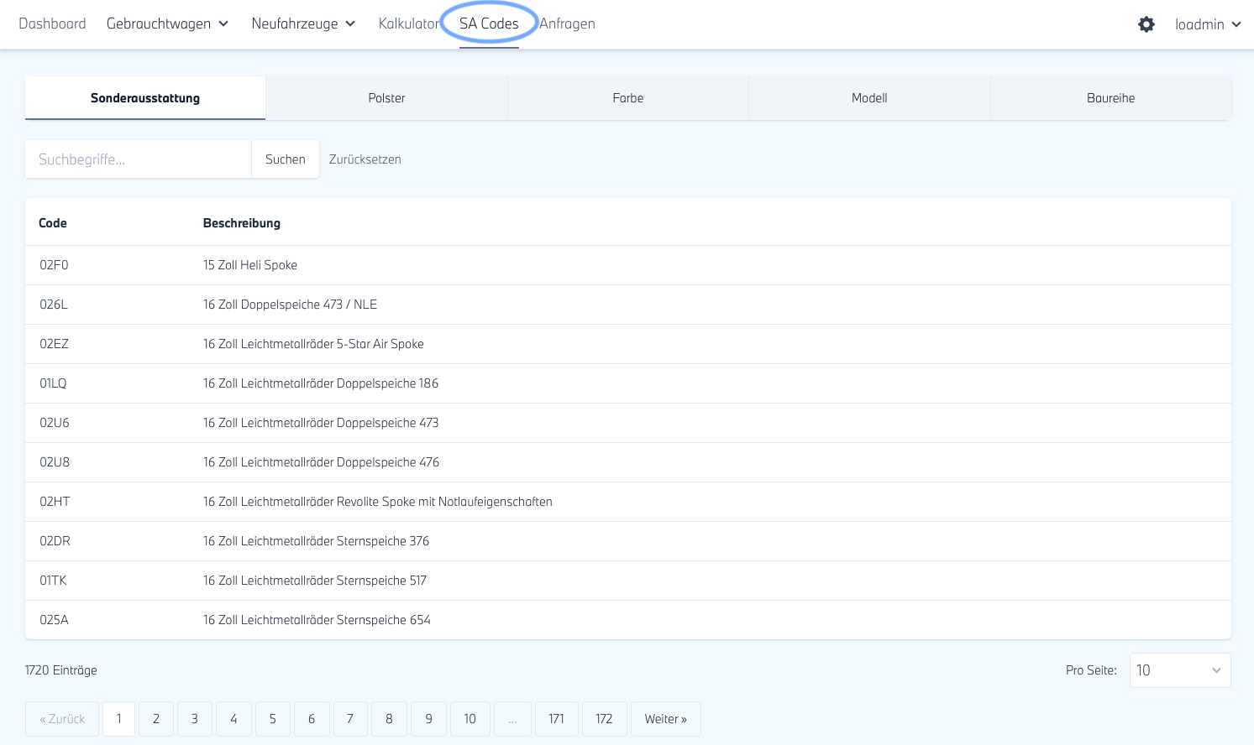Expand the Neufahrzeuge dropdown menu

tap(303, 23)
